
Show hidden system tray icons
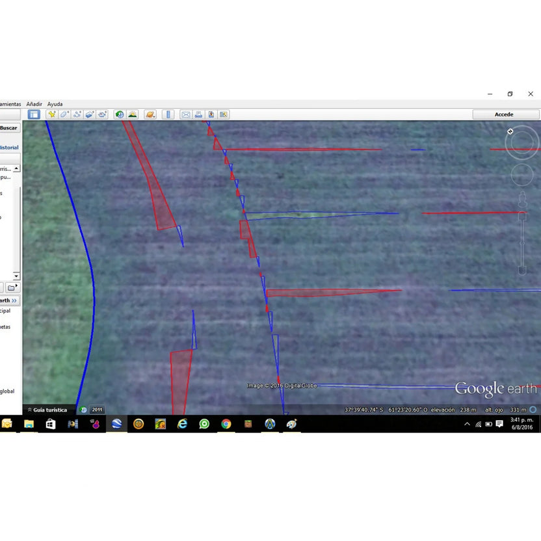[x=467, y=424]
